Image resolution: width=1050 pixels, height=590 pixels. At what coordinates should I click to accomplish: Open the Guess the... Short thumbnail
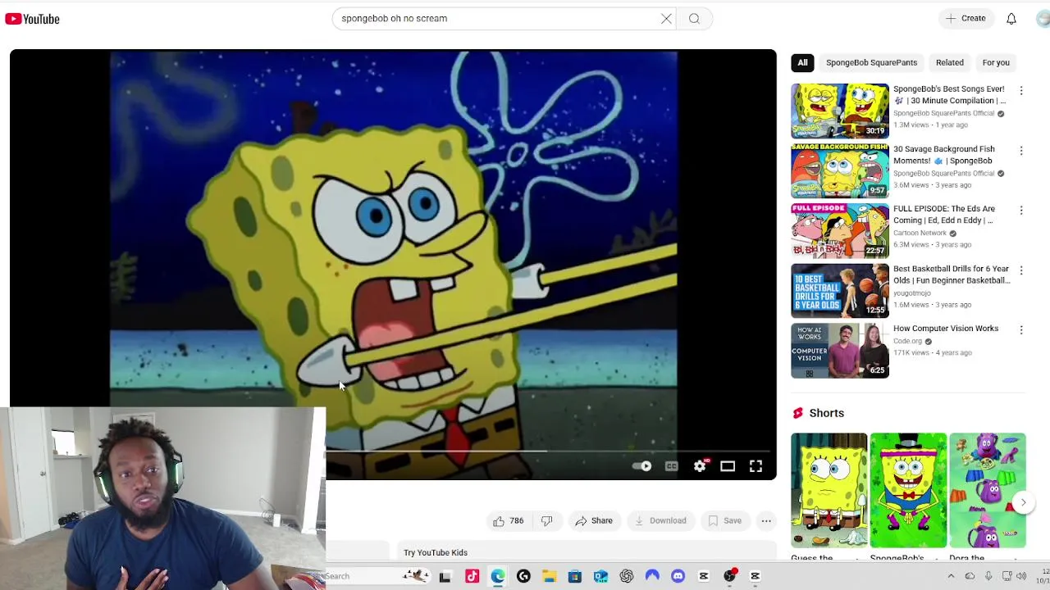pos(829,490)
